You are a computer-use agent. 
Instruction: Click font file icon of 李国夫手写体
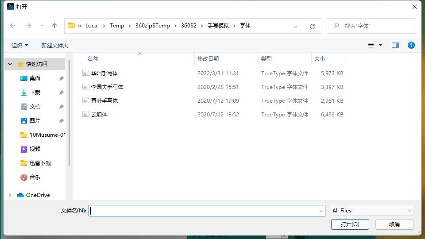click(x=85, y=87)
